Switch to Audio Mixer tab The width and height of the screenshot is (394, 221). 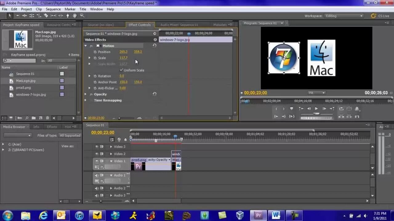click(x=179, y=25)
